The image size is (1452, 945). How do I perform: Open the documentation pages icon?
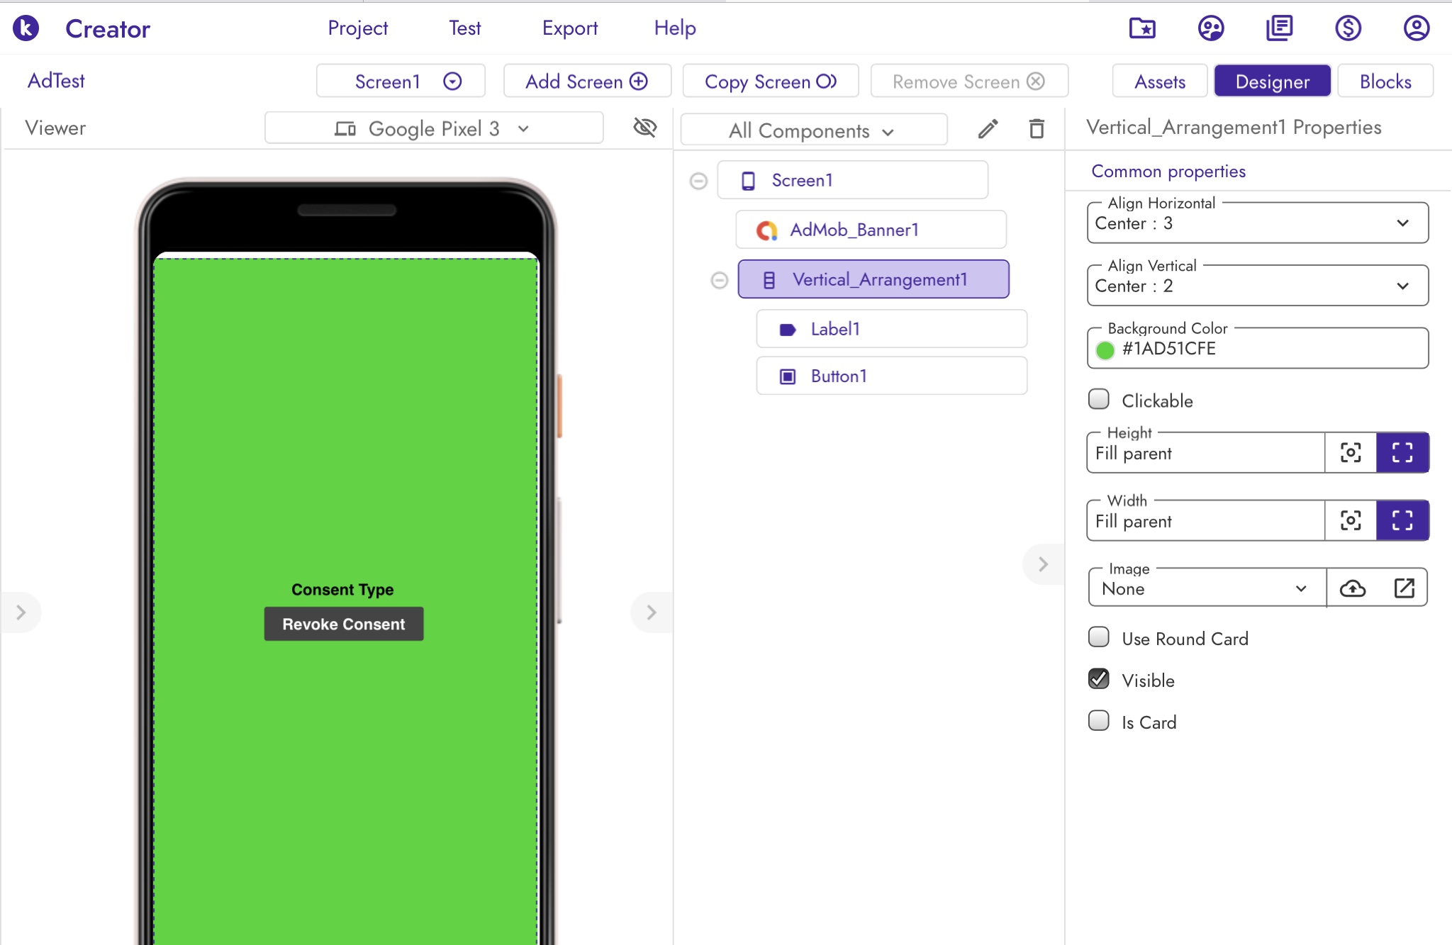[x=1280, y=28]
